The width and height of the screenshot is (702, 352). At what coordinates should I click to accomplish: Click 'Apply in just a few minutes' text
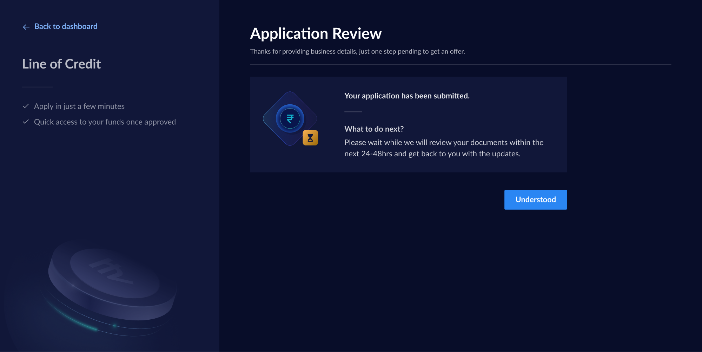pyautogui.click(x=79, y=106)
